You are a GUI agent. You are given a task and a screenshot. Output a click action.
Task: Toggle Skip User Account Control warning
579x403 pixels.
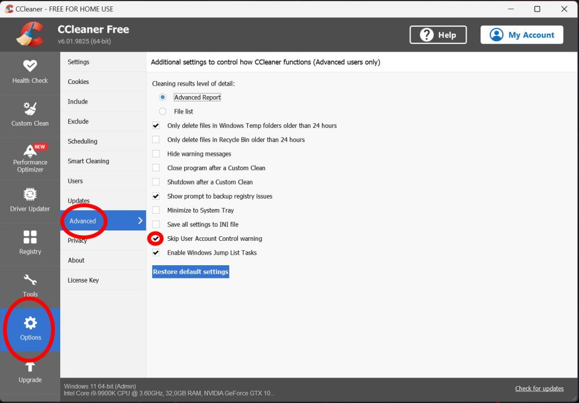[156, 239]
